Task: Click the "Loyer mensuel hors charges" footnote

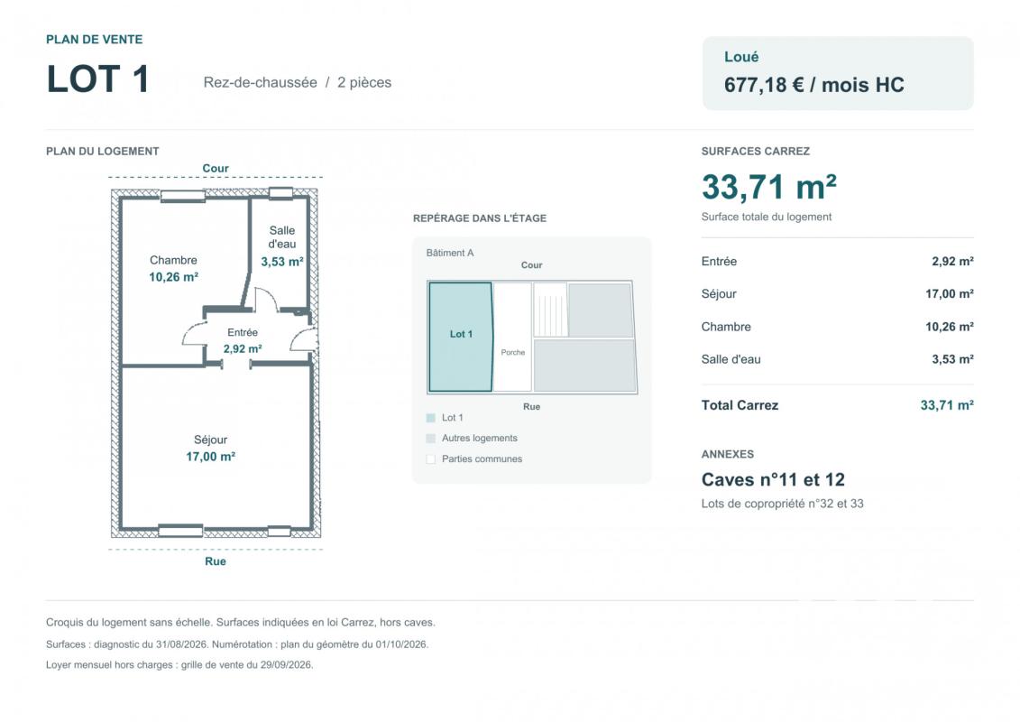Action: (179, 665)
